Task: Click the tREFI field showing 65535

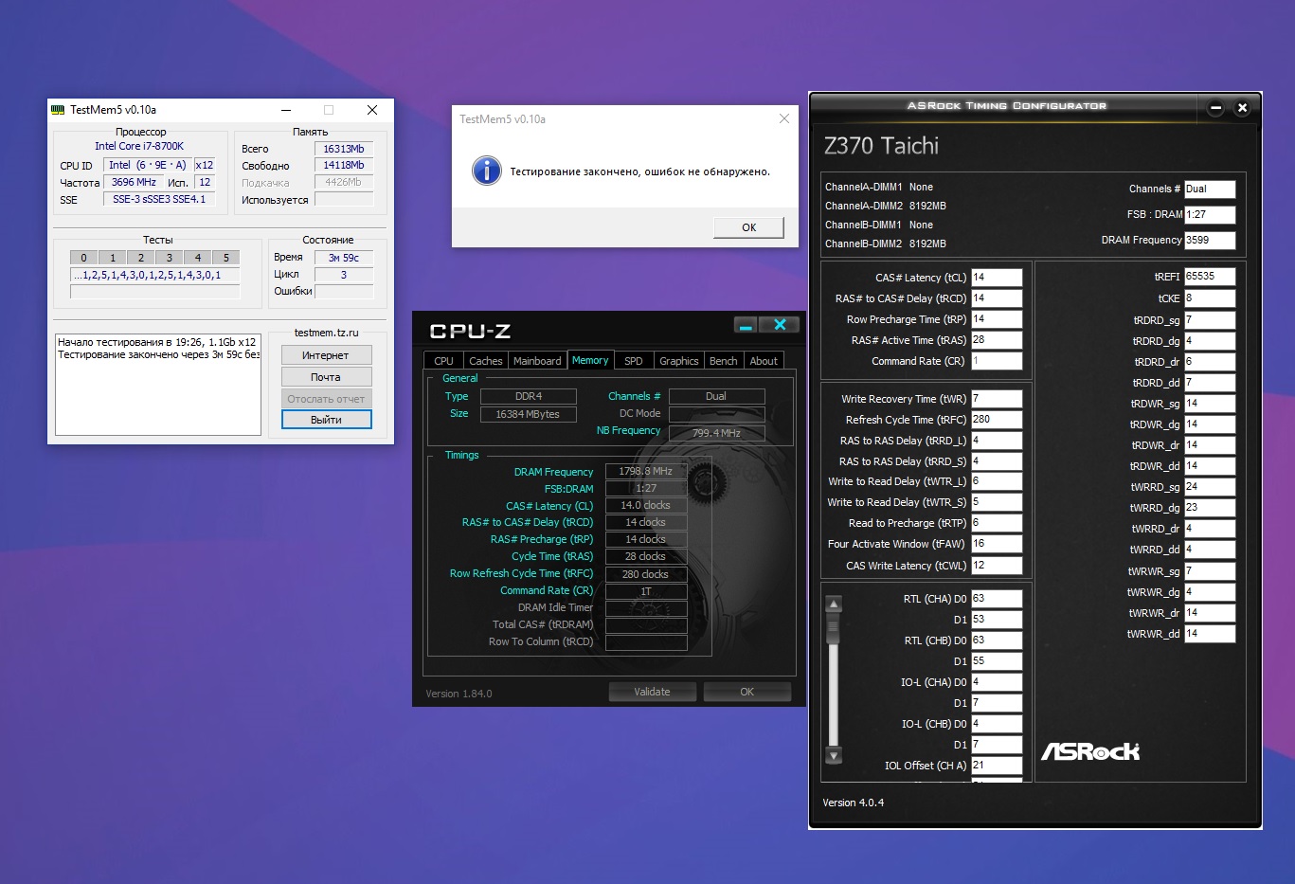Action: pos(1210,277)
